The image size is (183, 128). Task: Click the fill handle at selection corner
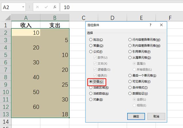tap(69, 117)
